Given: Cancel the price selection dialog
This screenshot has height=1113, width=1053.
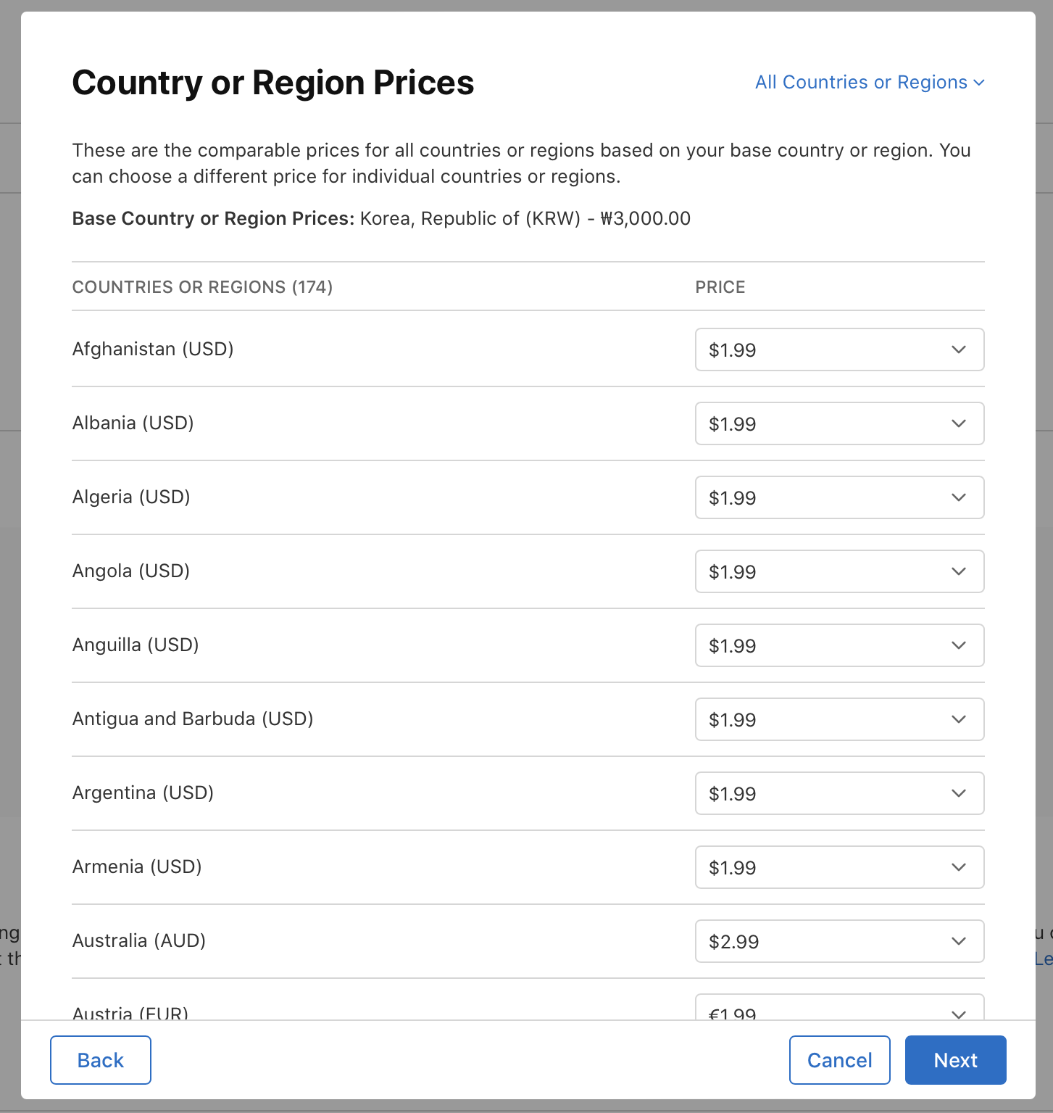Looking at the screenshot, I should [839, 1060].
